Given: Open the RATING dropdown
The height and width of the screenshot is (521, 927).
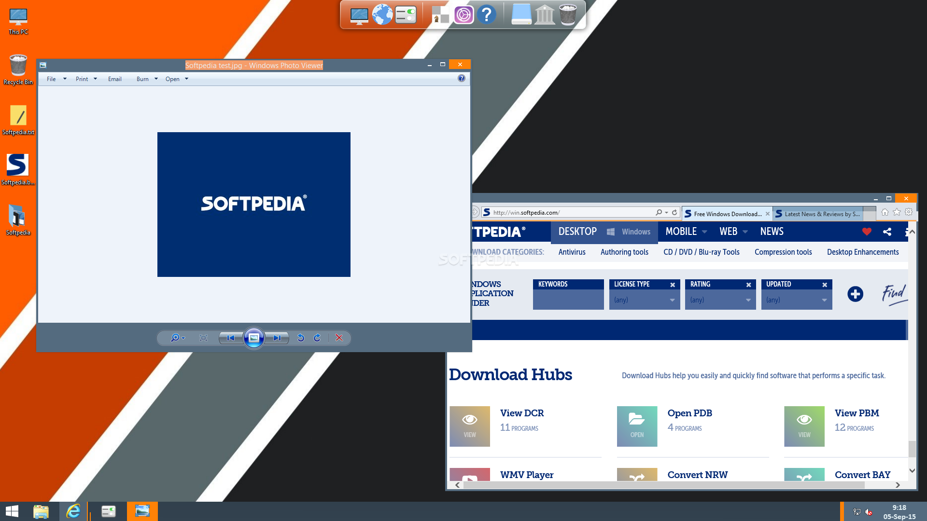Looking at the screenshot, I should pos(720,300).
